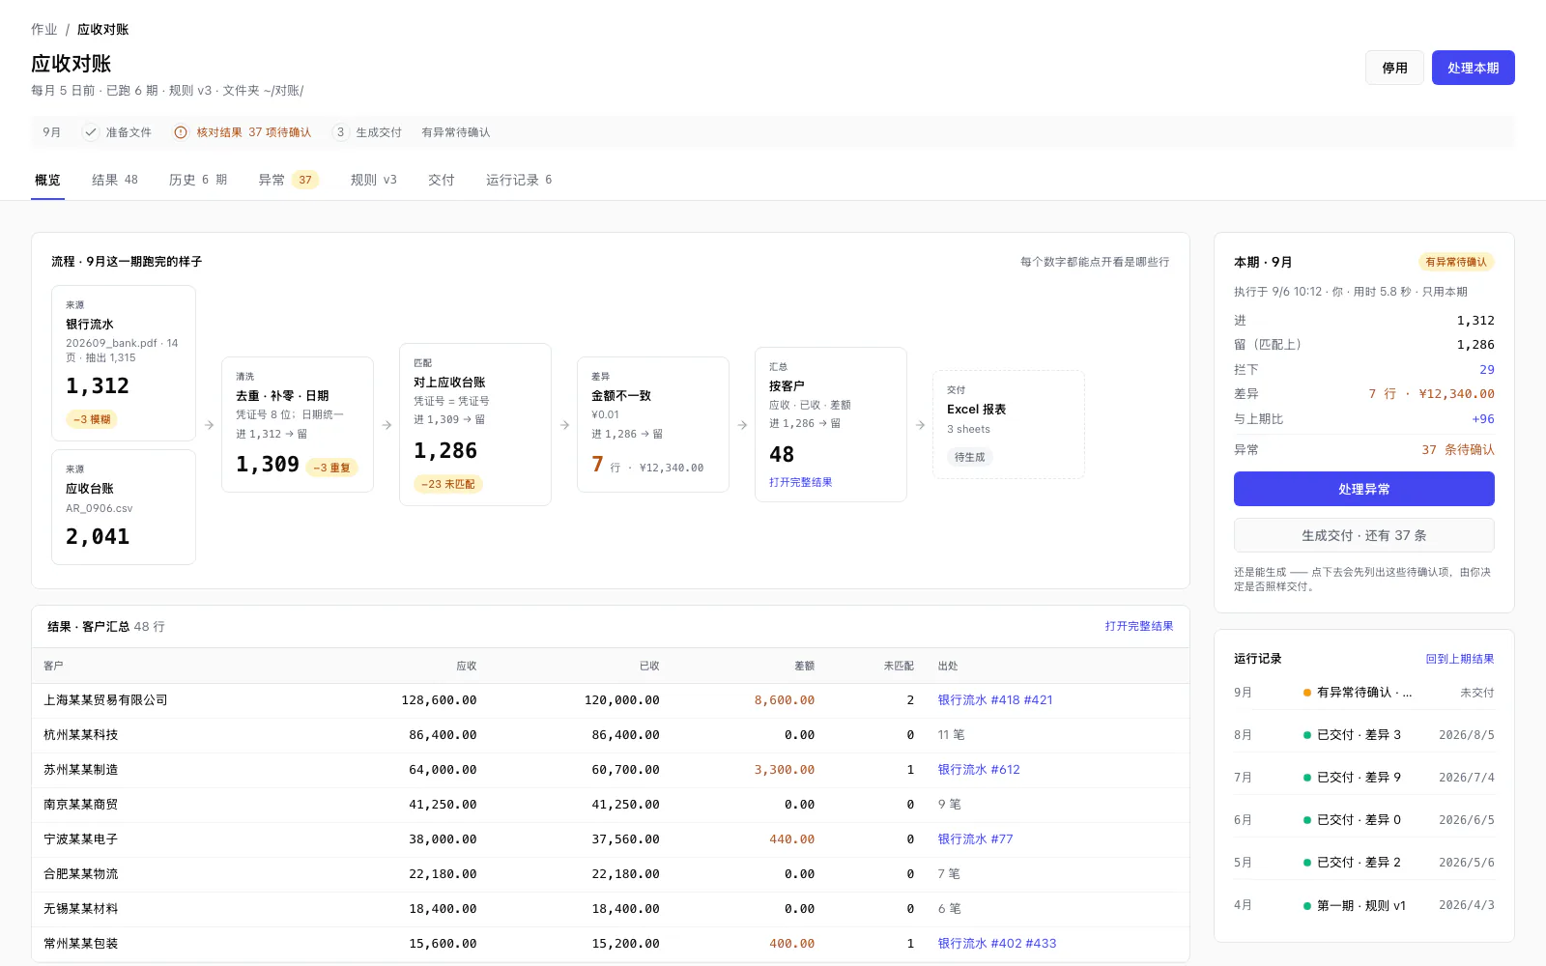Open the 5月 已交付 · 差异 2 record
Image resolution: width=1546 pixels, height=966 pixels.
pyautogui.click(x=1363, y=863)
